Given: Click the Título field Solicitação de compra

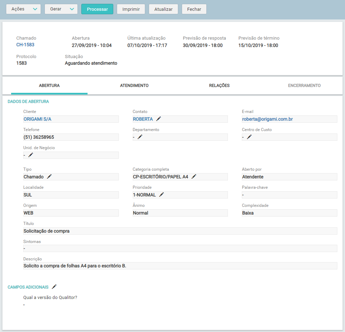Looking at the screenshot, I should pyautogui.click(x=180, y=231).
